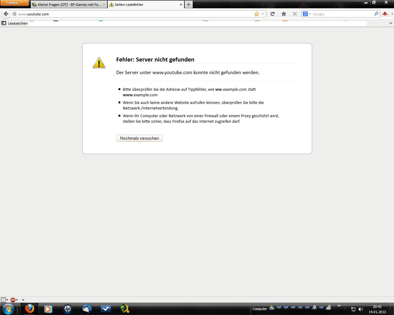Image resolution: width=394 pixels, height=315 pixels.
Task: Launch Windows Media Player from the taskbar
Action: 48,309
